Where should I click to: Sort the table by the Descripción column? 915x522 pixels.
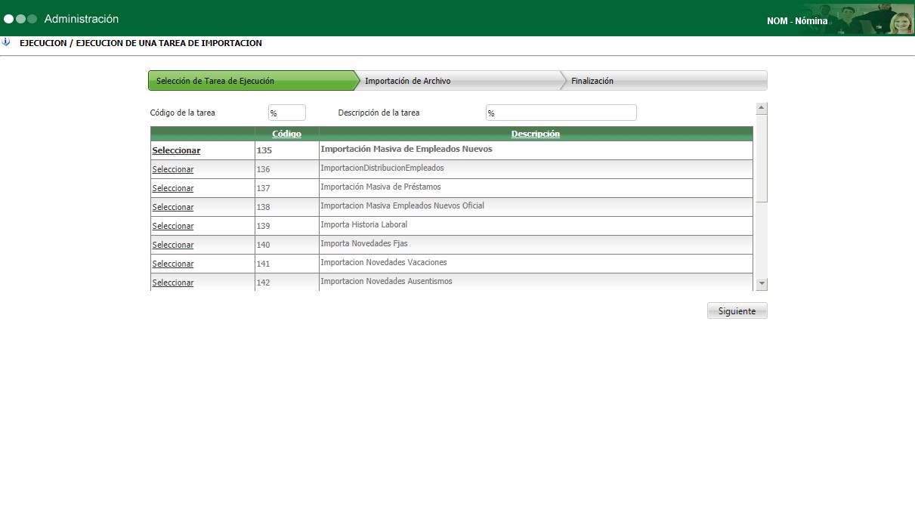[536, 133]
